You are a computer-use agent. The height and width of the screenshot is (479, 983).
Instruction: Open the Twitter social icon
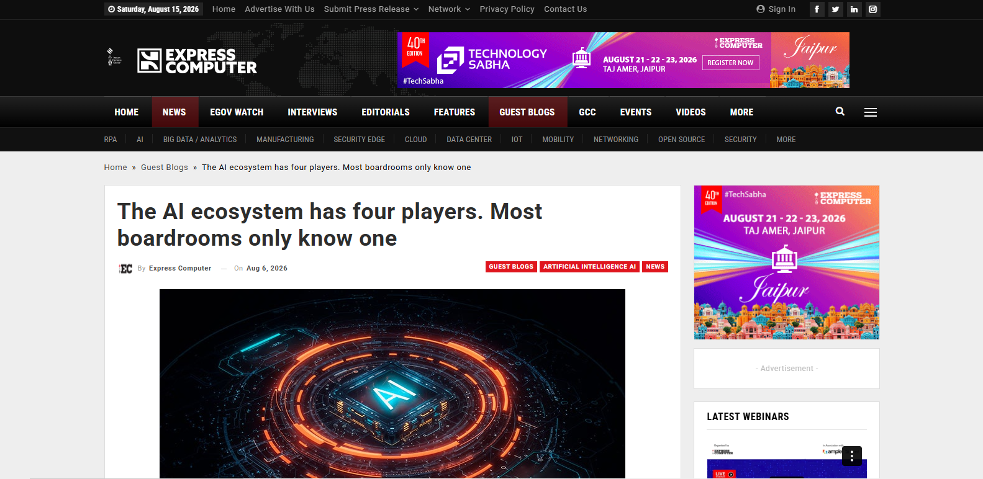835,9
